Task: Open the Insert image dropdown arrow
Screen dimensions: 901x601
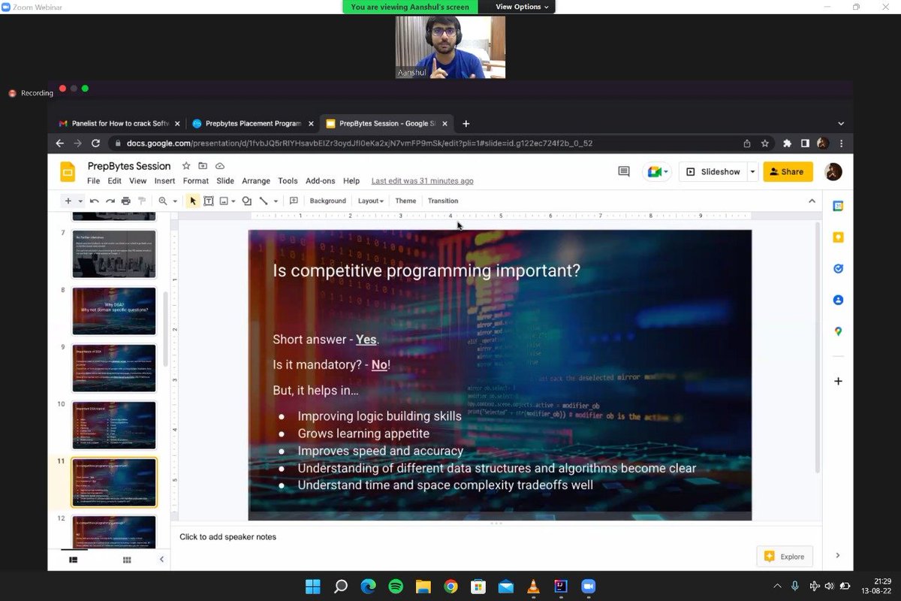Action: point(234,201)
